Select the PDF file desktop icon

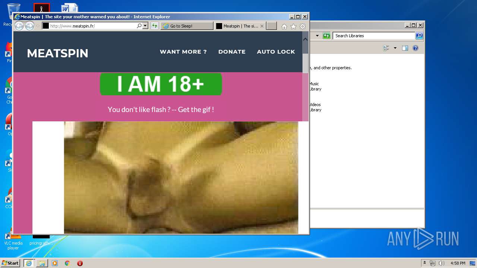(x=41, y=8)
